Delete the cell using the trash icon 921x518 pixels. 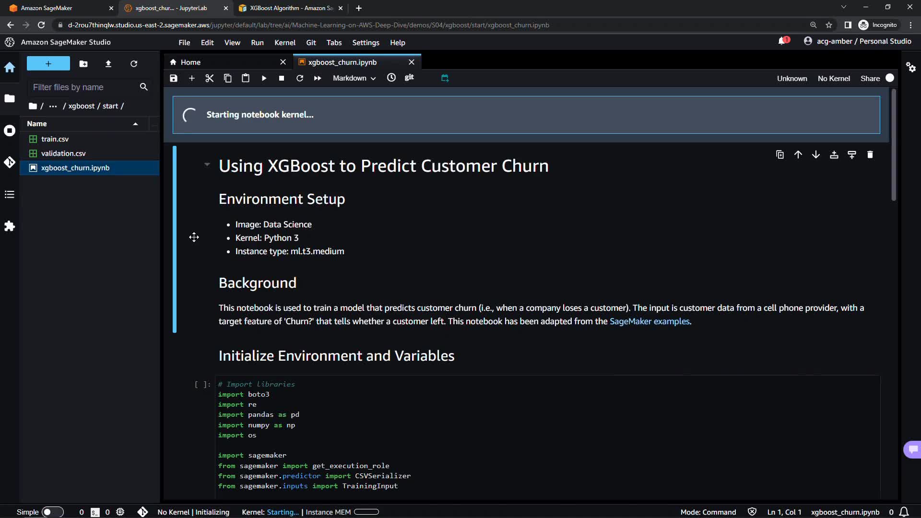tap(870, 154)
